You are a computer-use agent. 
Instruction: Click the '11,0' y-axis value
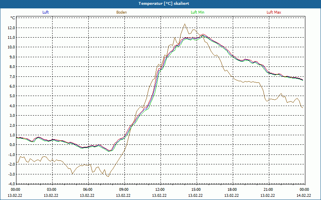(12, 38)
